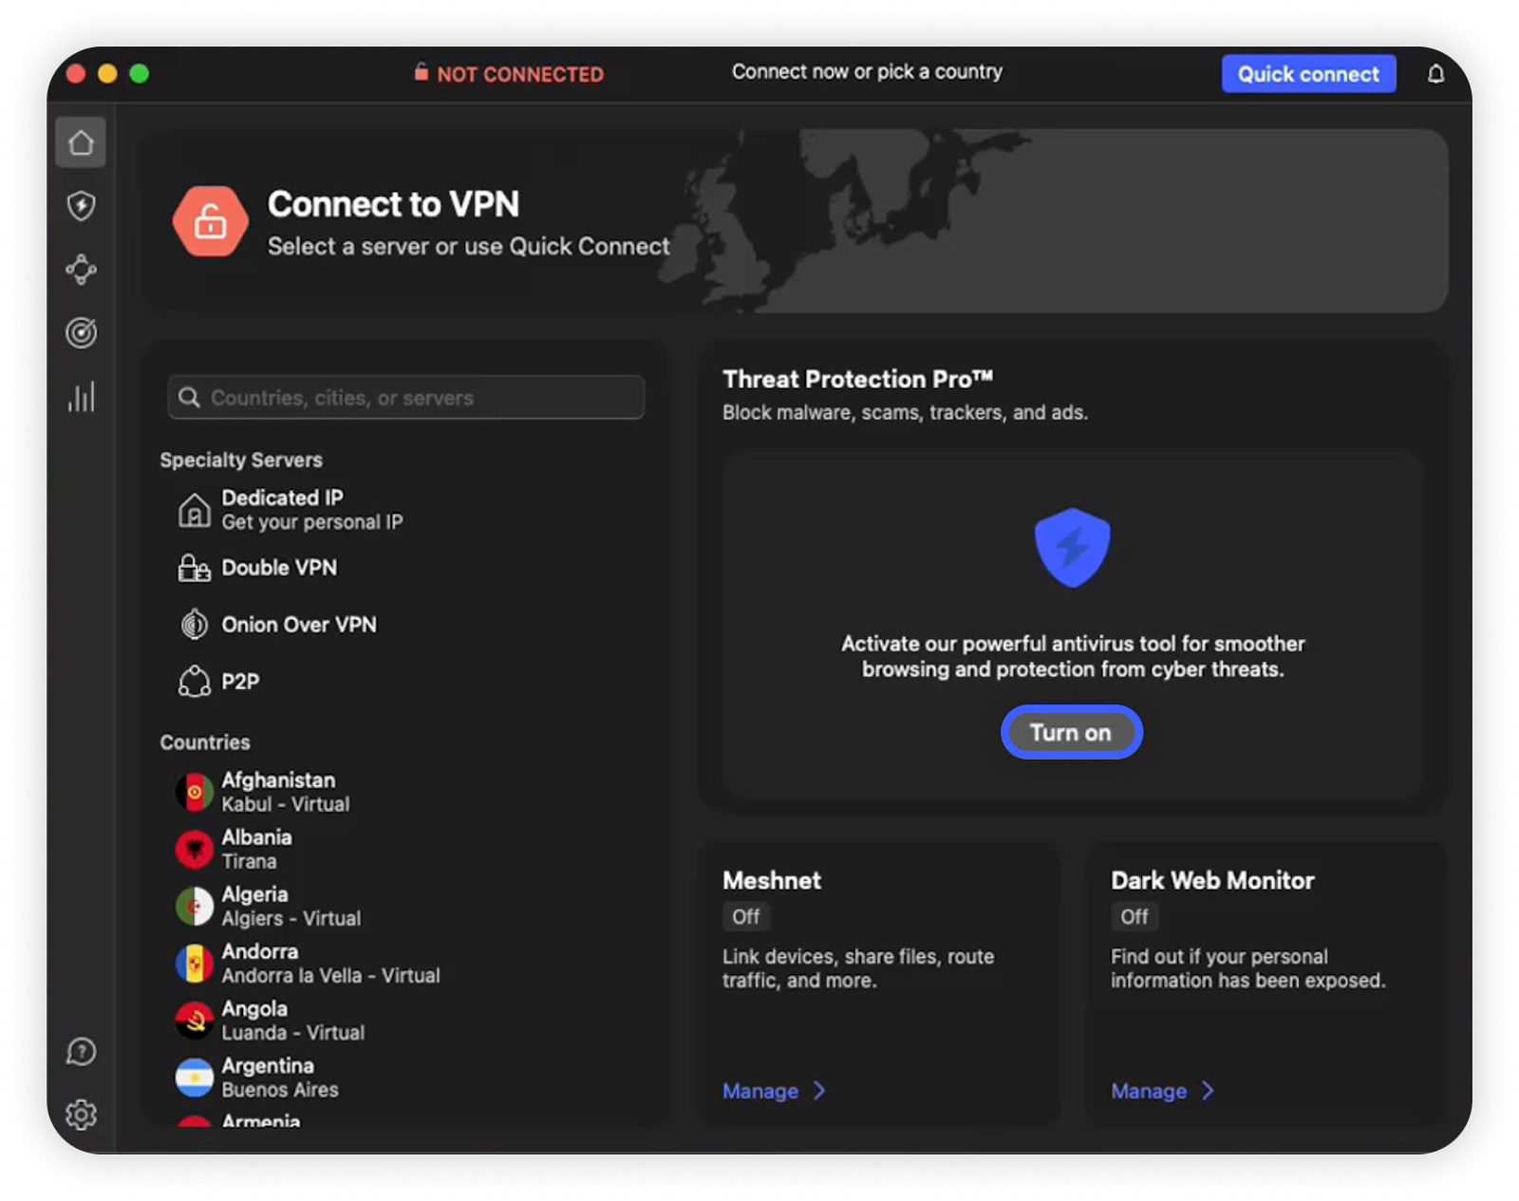
Task: Click the Dark Web Monitor Off badge
Action: click(1134, 917)
